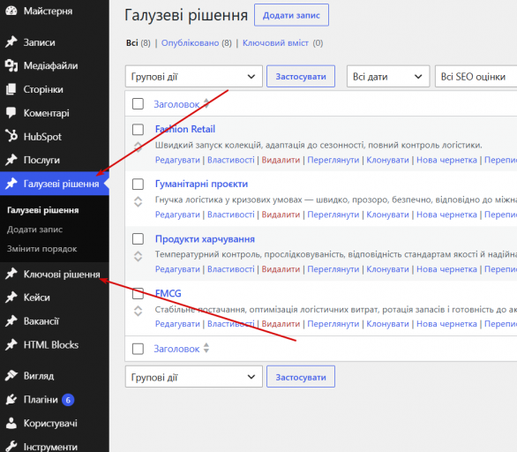Click Видалити under Fashion Retail

tap(281, 160)
